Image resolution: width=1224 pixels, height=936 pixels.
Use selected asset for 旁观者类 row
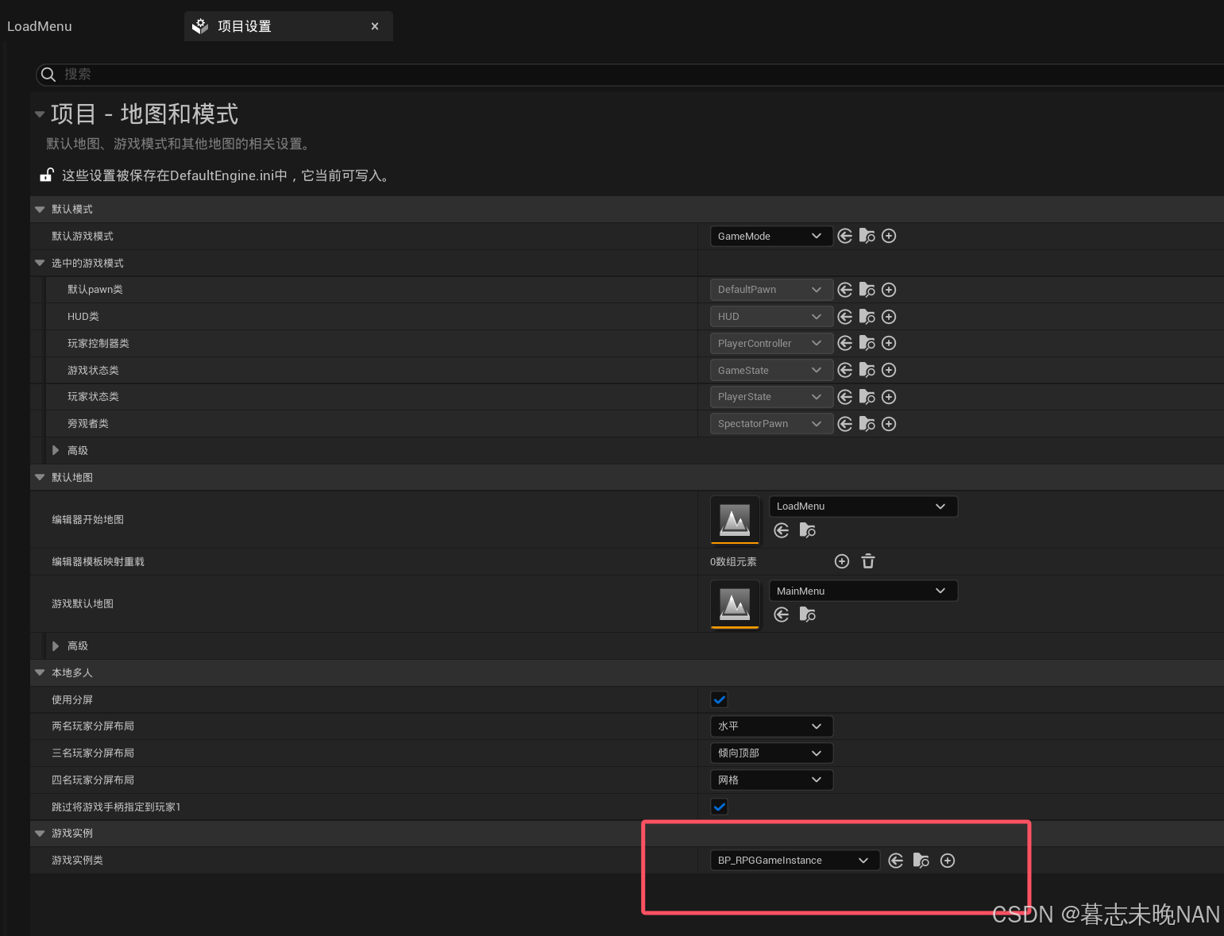pos(845,424)
